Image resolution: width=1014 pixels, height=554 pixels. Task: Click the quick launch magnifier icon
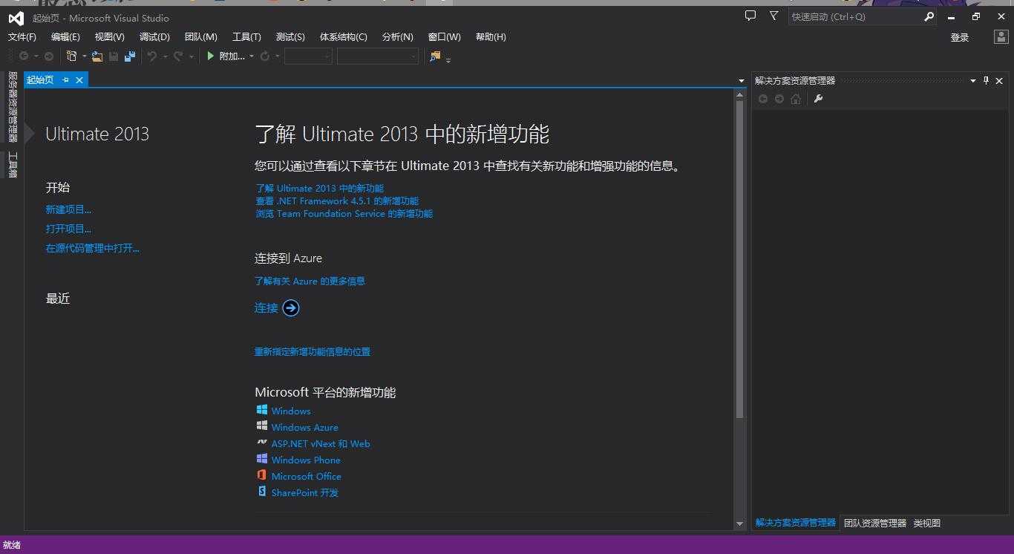[929, 16]
